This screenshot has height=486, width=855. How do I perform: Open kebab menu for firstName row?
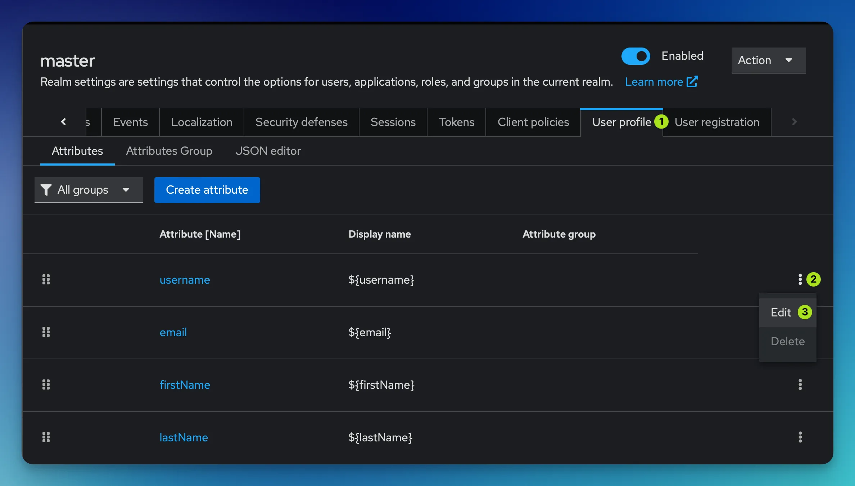click(800, 384)
